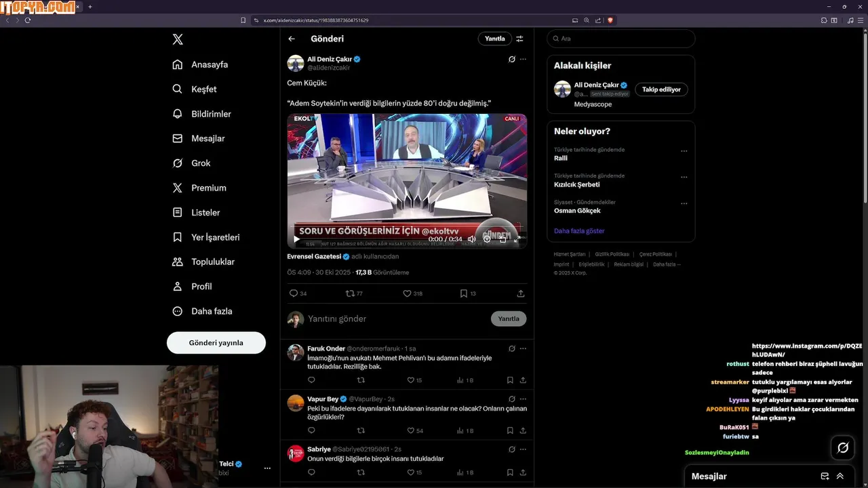Open Hizmet Şartları footer link
The height and width of the screenshot is (488, 868).
pos(570,254)
